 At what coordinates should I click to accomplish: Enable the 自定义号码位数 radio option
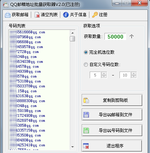pyautogui.click(x=86, y=65)
